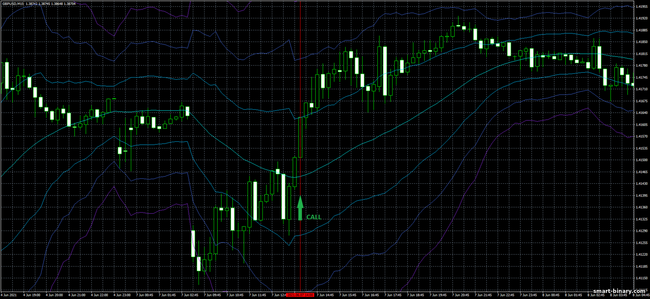Click the GBPUSD,M15 chart title text
This screenshot has height=299, width=650.
coord(13,3)
